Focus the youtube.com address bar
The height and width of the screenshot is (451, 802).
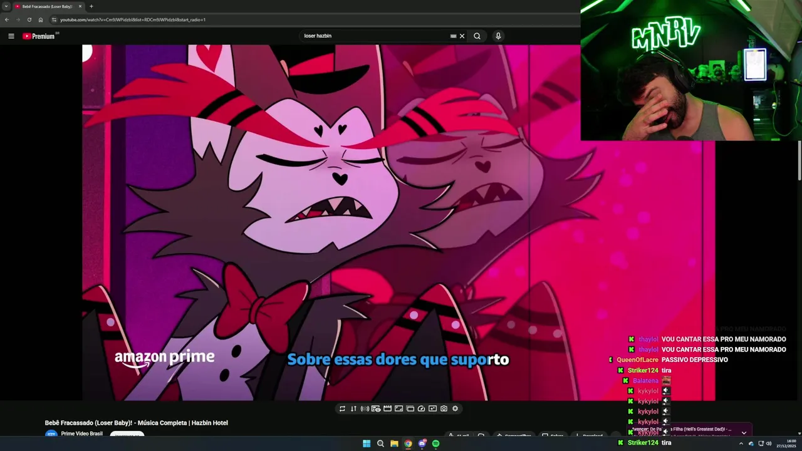coord(313,19)
